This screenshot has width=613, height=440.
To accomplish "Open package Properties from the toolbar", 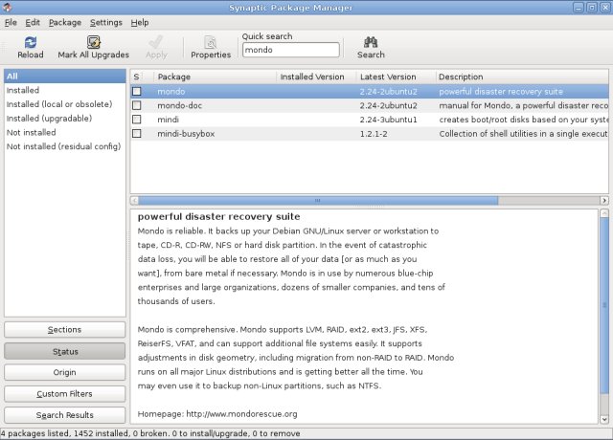I will (x=211, y=42).
